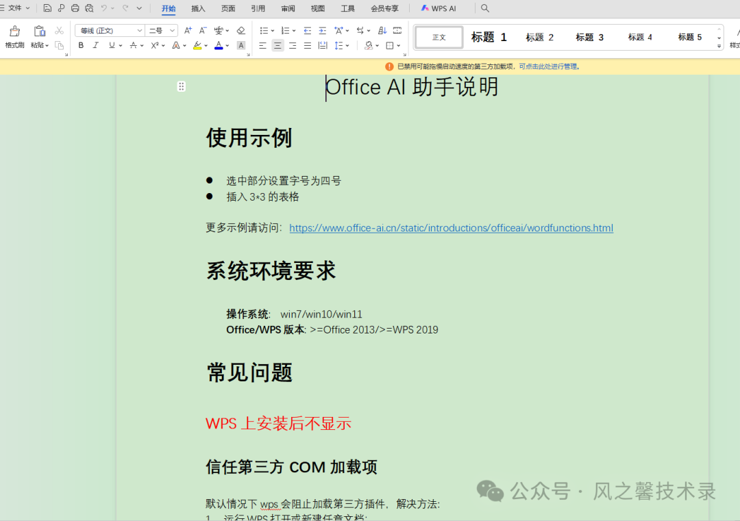Open Print Preview icon
This screenshot has width=740, height=521.
tap(89, 8)
